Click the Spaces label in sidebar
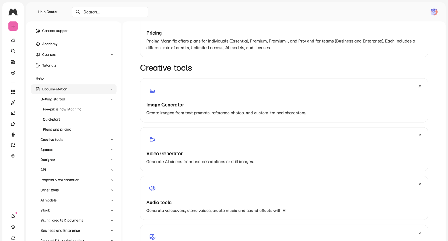Image resolution: width=448 pixels, height=241 pixels. click(x=47, y=150)
